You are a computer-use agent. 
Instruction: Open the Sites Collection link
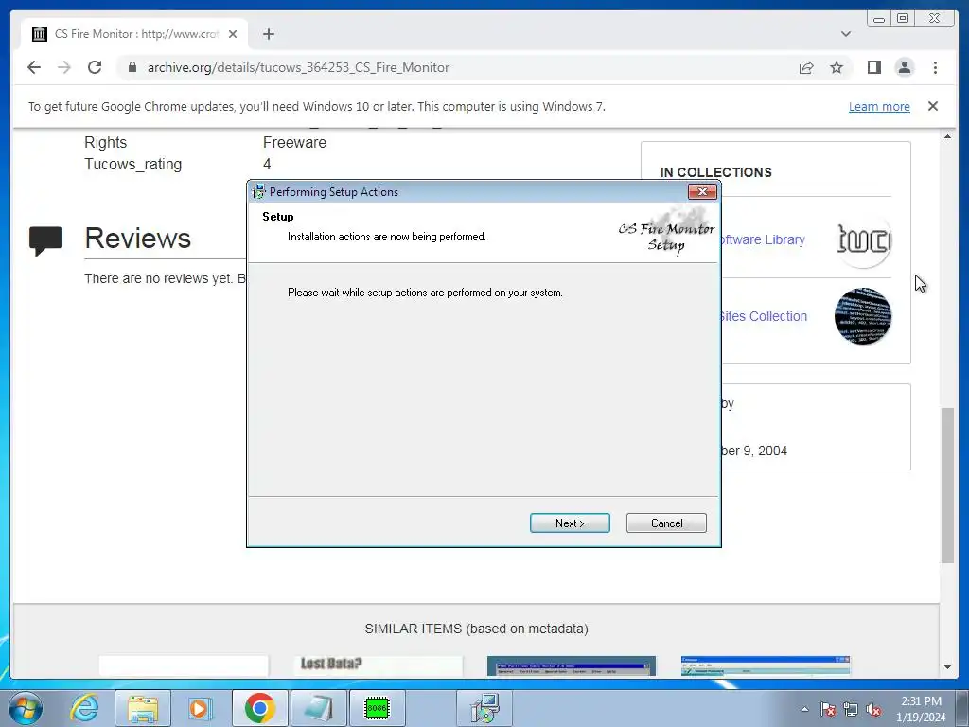coord(764,316)
